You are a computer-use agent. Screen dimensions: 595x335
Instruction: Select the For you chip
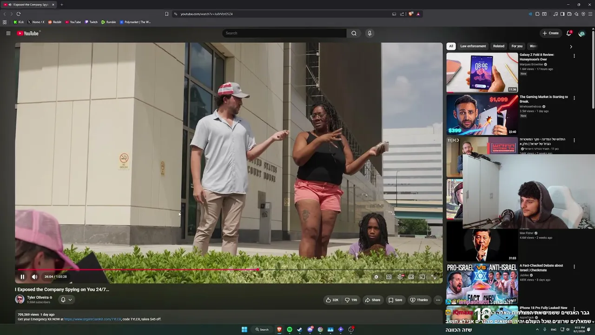pyautogui.click(x=517, y=46)
